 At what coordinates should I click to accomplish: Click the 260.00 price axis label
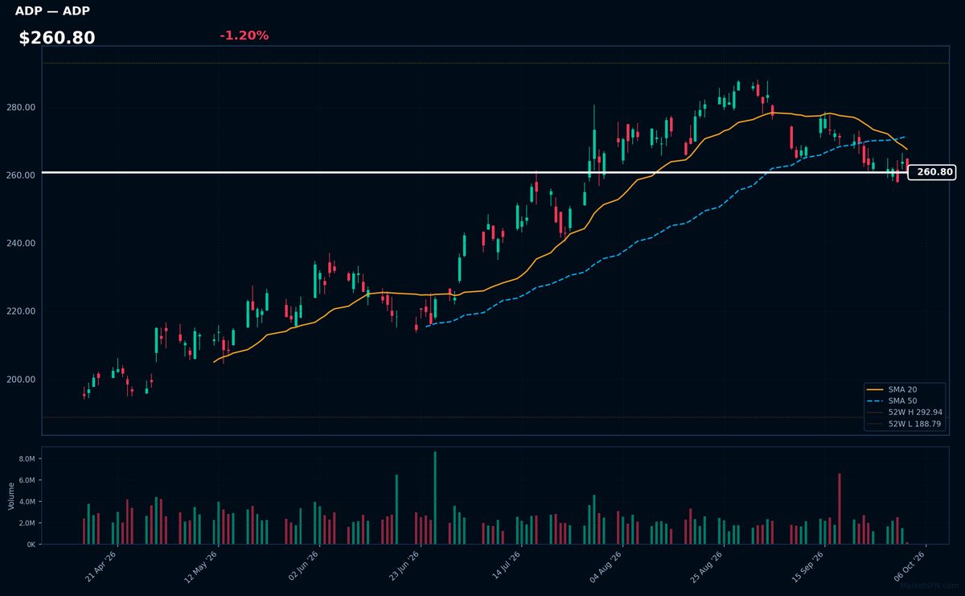(23, 175)
